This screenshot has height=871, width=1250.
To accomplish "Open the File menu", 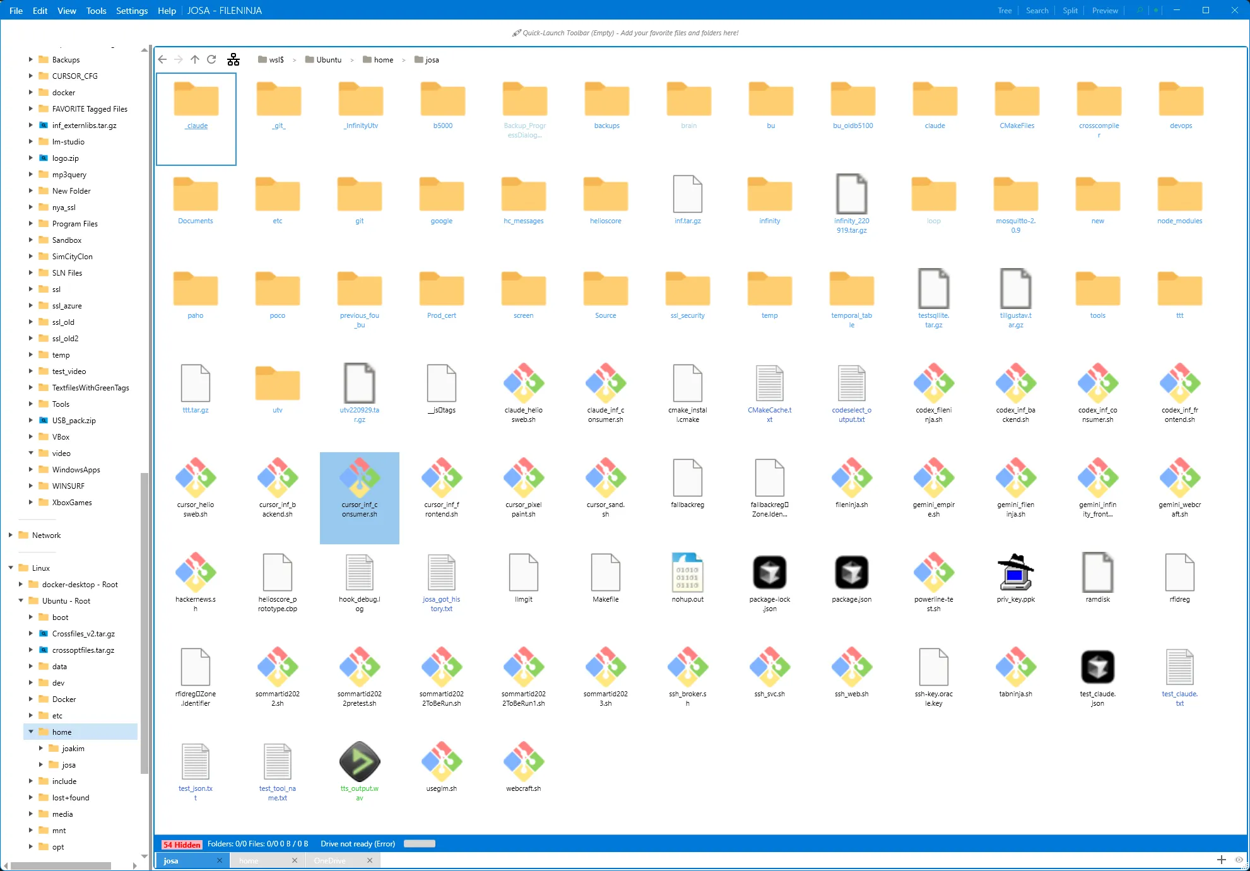I will click(16, 10).
